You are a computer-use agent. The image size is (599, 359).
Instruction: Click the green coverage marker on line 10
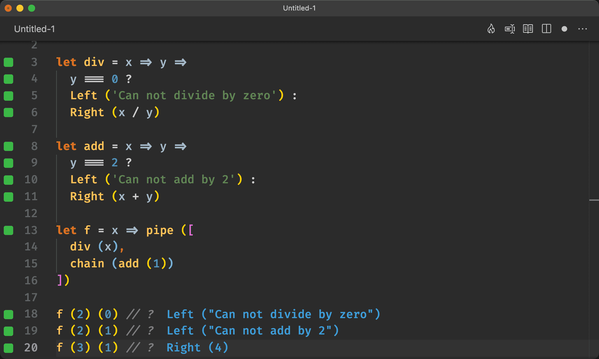8,180
